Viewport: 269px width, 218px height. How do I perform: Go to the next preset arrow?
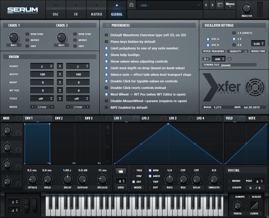coord(213,5)
